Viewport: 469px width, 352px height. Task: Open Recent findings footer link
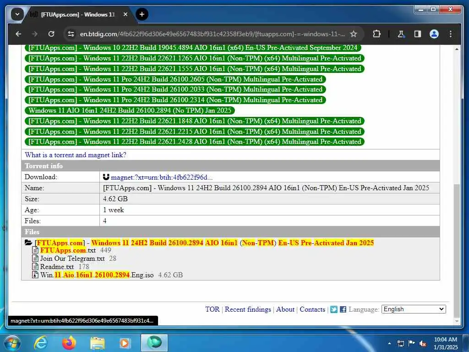248,309
